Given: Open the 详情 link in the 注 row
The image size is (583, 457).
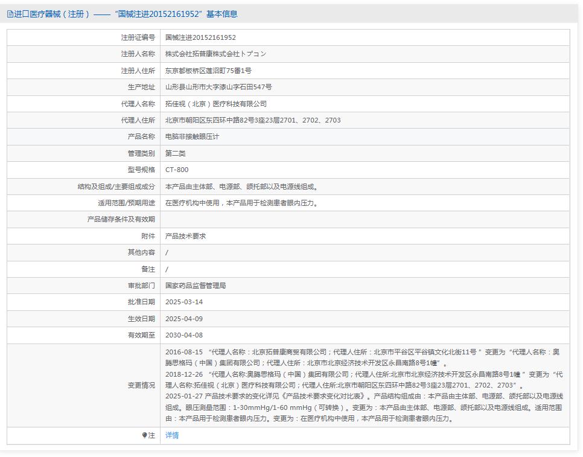Looking at the screenshot, I should [x=172, y=435].
